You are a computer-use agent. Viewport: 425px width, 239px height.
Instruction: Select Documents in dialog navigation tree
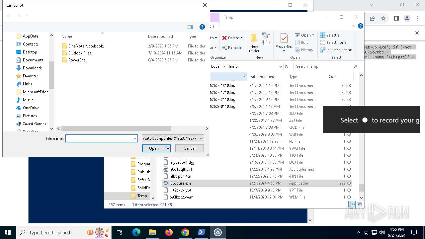click(x=33, y=60)
